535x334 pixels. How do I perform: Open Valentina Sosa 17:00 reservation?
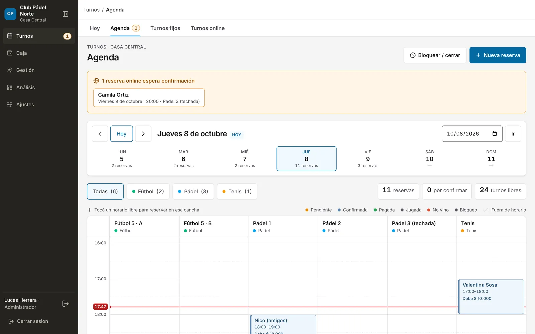pos(491,297)
